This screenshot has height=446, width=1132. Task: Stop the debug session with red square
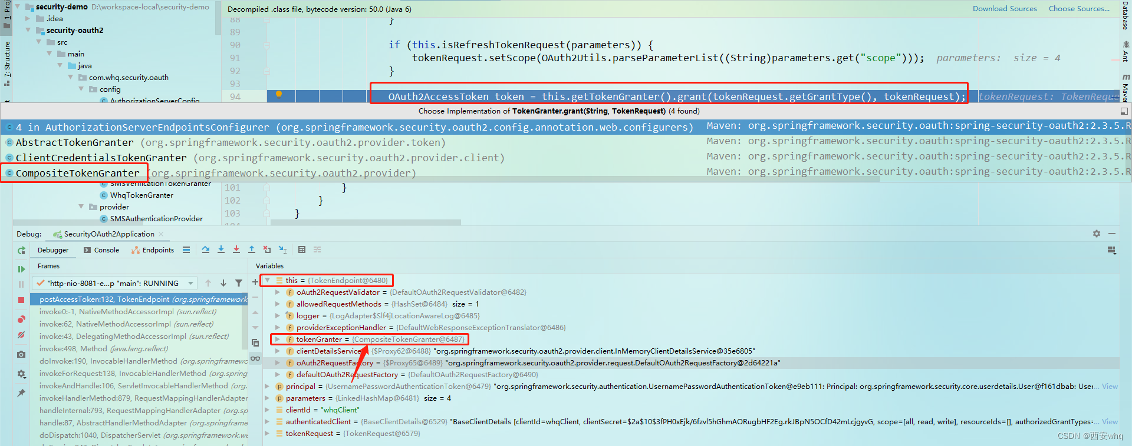[x=21, y=300]
